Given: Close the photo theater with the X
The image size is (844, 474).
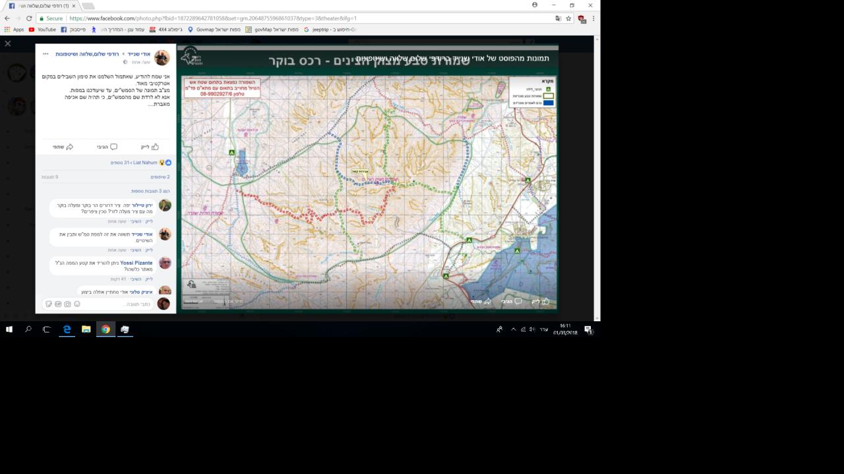Looking at the screenshot, I should 8,43.
